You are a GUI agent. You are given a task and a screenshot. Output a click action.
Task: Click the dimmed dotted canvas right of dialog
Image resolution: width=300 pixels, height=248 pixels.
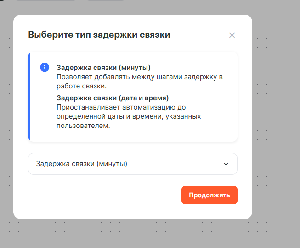tap(276, 115)
